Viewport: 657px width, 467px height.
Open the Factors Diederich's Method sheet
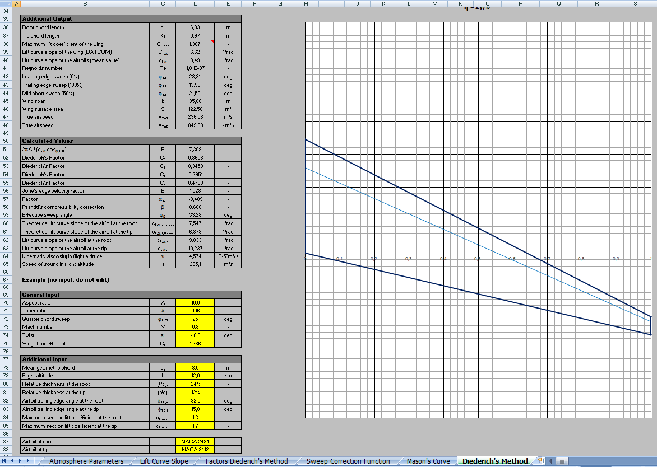[x=247, y=461]
